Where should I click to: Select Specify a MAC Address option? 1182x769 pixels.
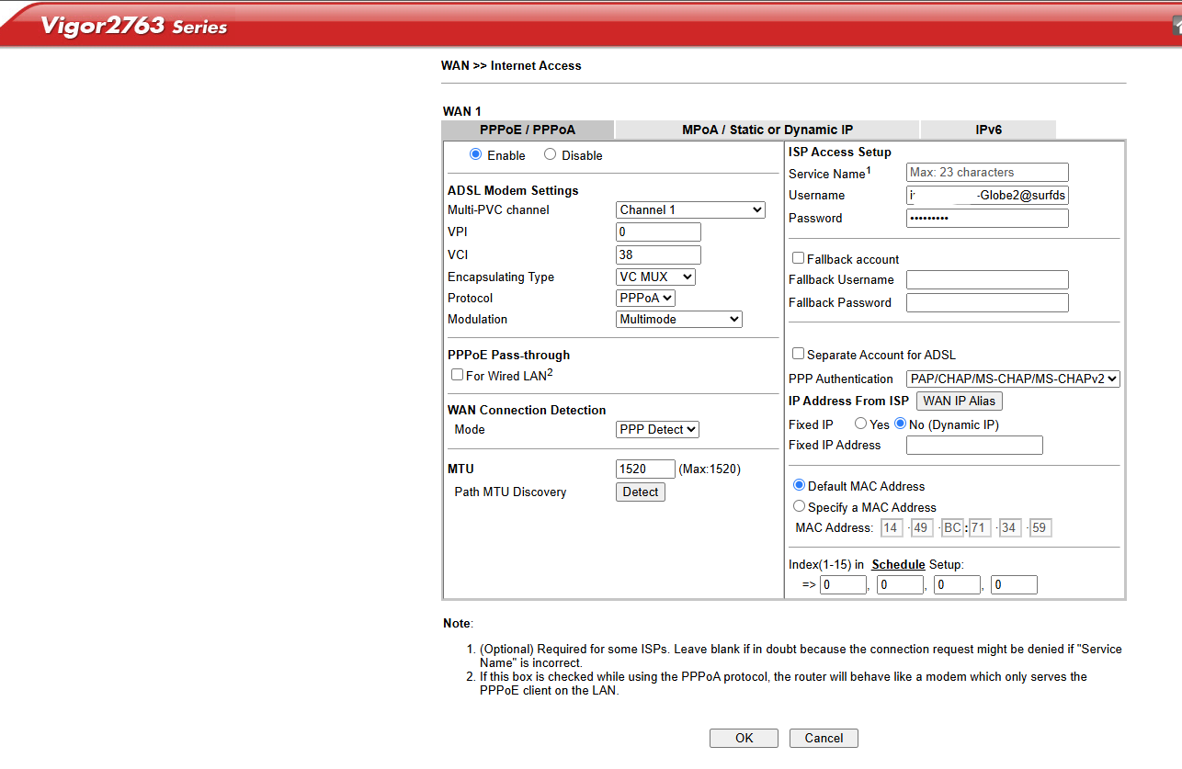point(799,506)
